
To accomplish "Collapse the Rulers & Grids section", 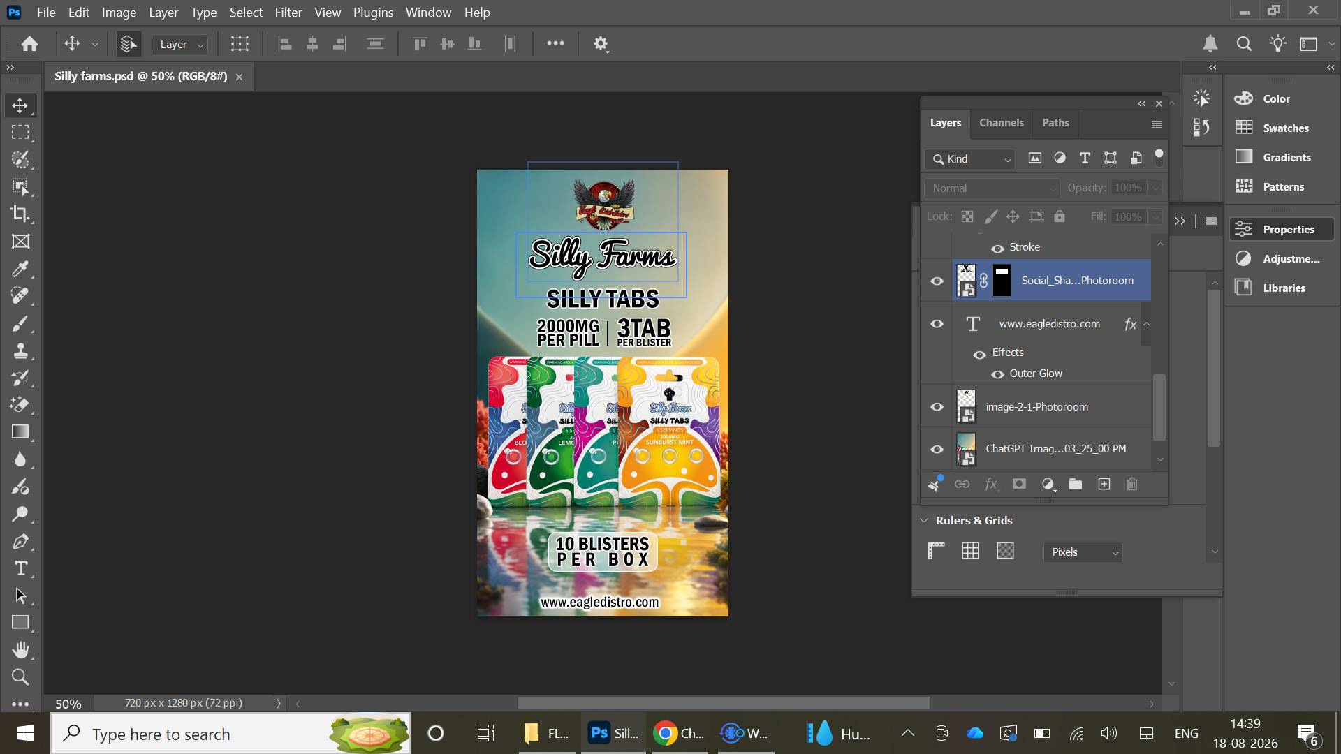I will click(x=924, y=521).
